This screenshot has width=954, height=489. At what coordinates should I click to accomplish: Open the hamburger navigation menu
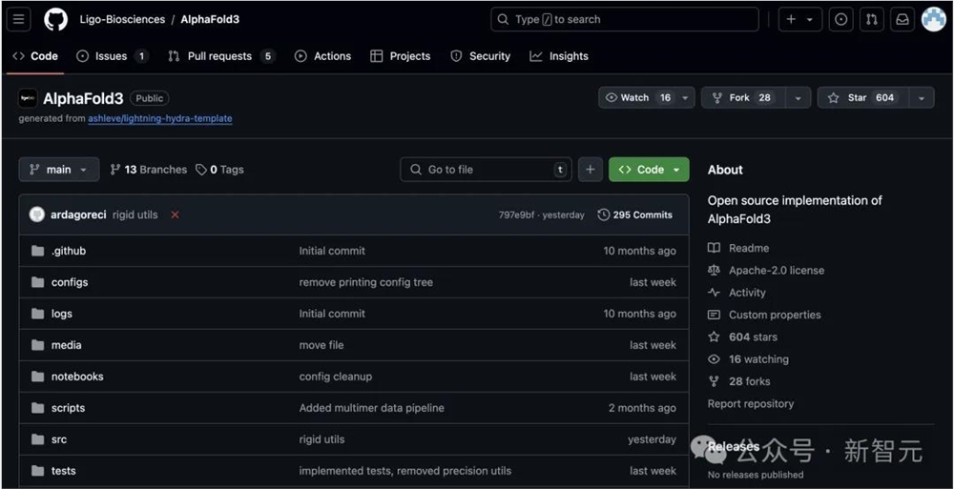18,19
